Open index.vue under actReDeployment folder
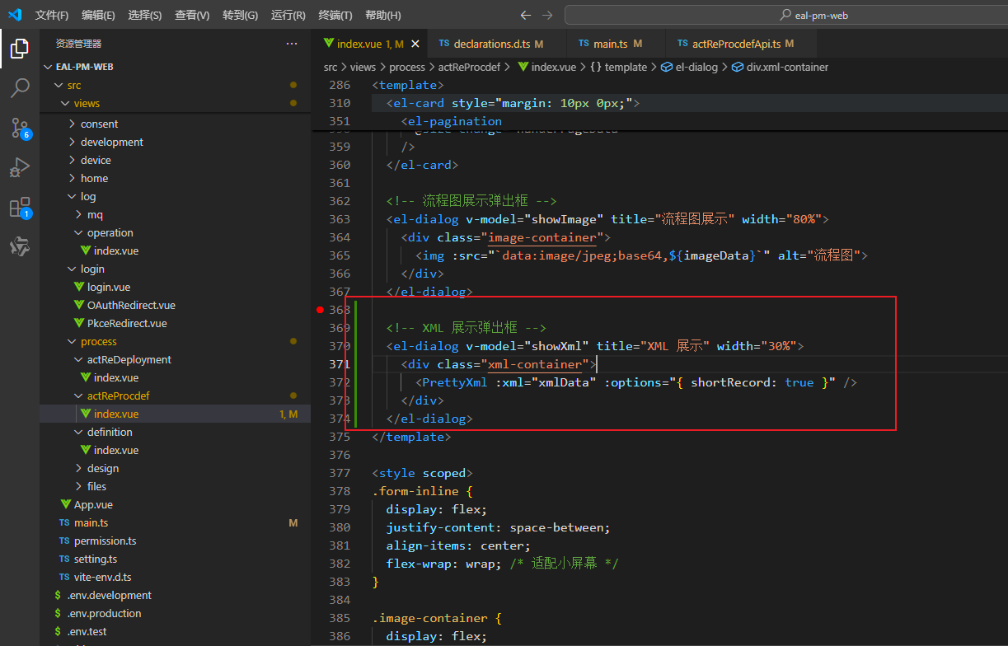 point(175,377)
